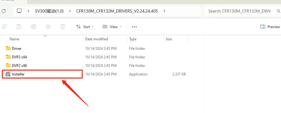Click date modified cell of DVP2 x86 row

101,66
